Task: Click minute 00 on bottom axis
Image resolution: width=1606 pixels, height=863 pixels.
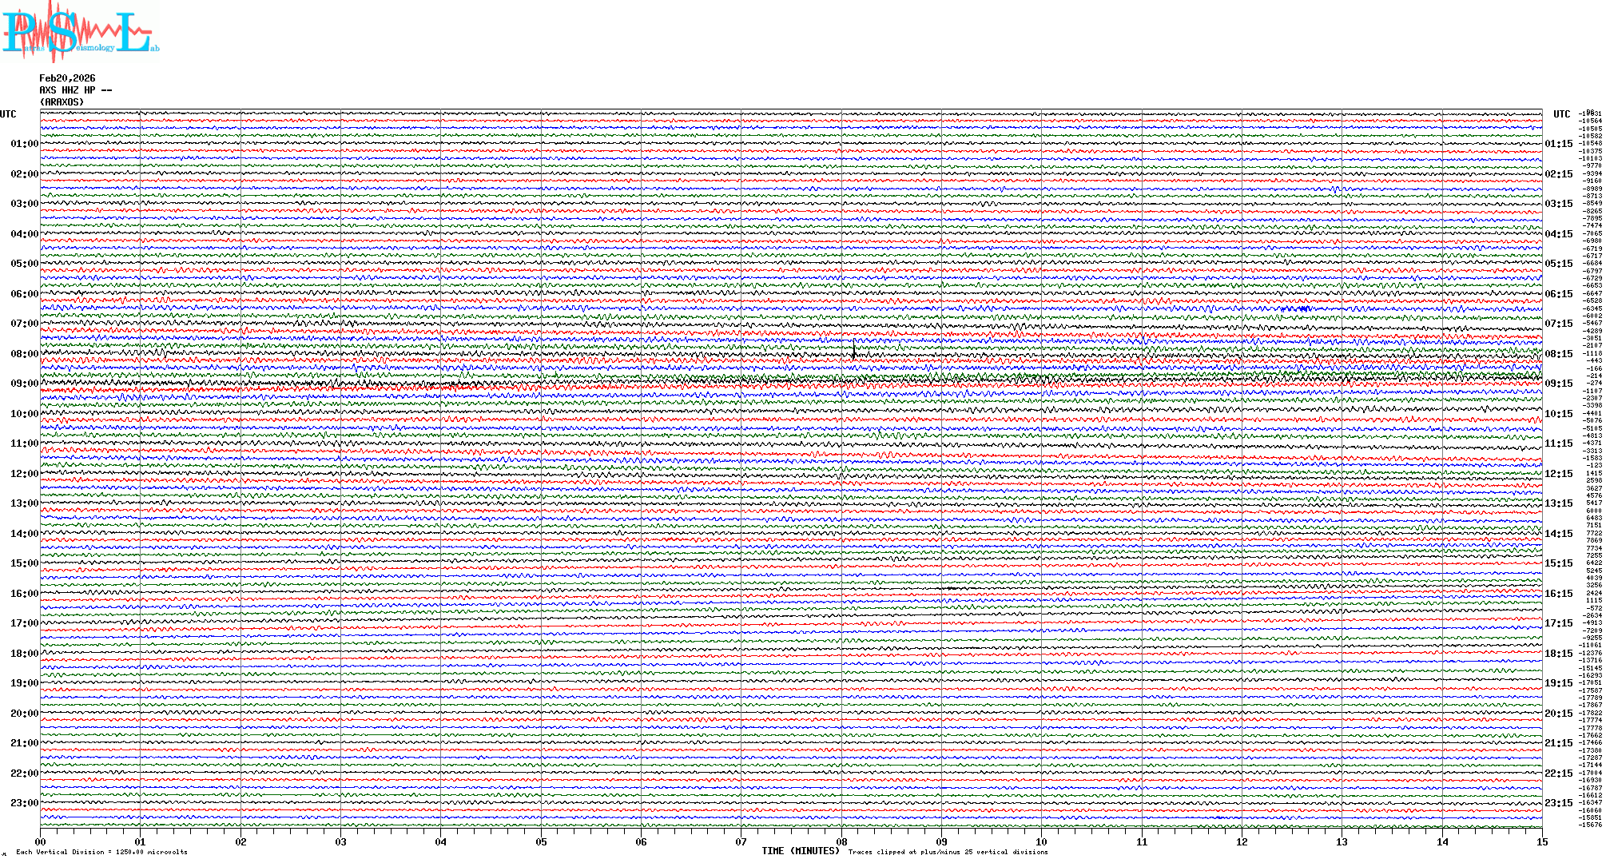Action: (x=41, y=841)
